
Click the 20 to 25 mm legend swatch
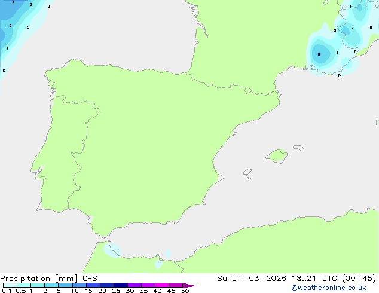click(107, 285)
